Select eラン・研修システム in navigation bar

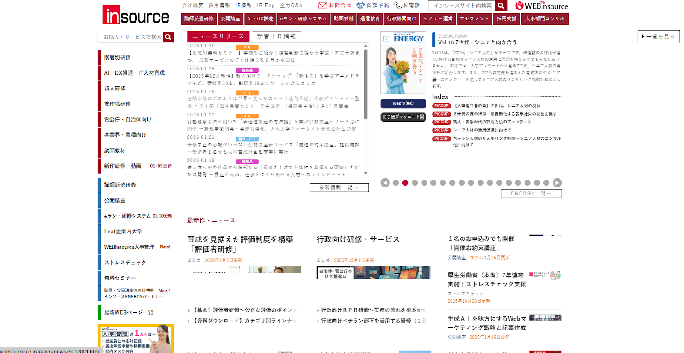point(303,19)
